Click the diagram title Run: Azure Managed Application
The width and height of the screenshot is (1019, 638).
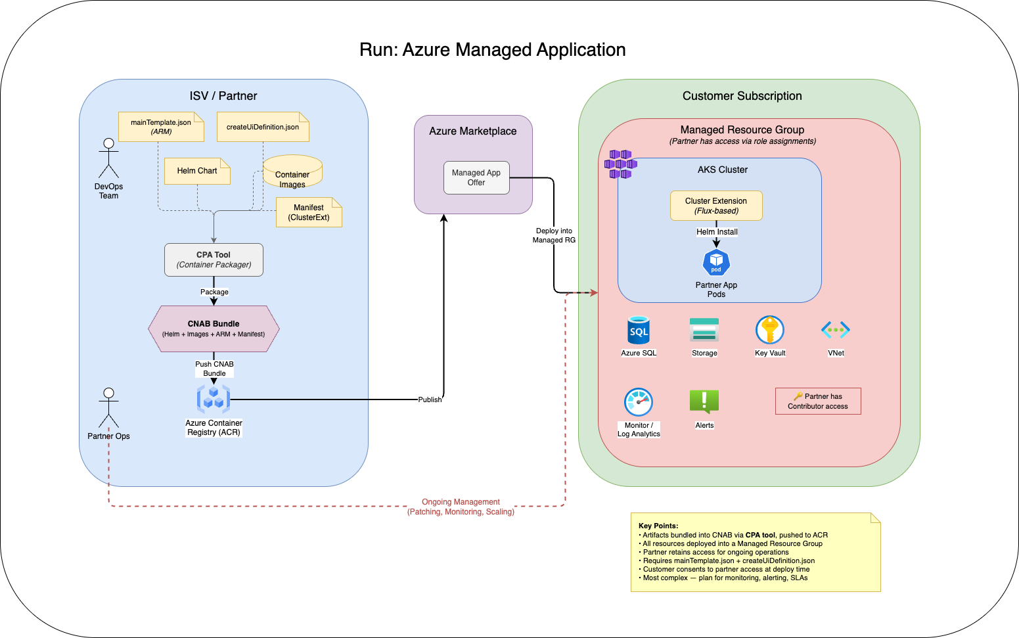[x=493, y=50]
